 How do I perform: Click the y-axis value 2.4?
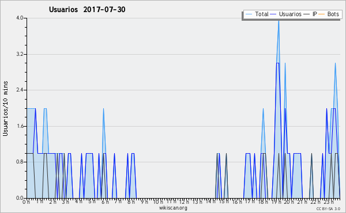[20, 90]
